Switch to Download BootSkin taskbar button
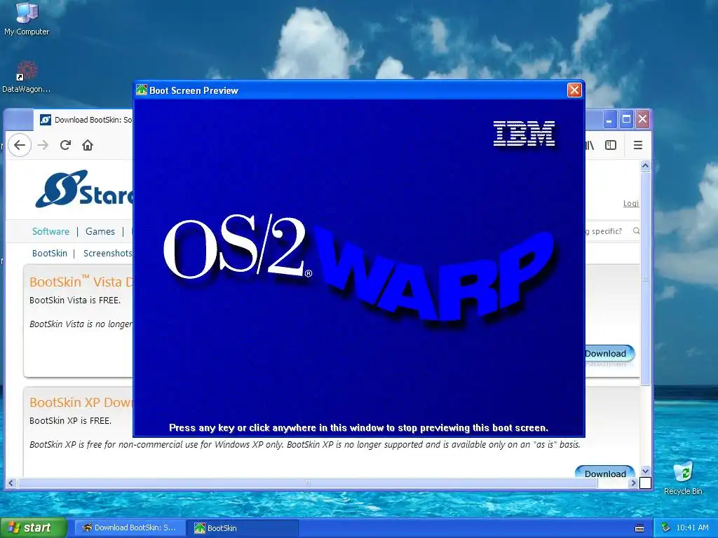The height and width of the screenshot is (538, 718). tap(130, 528)
